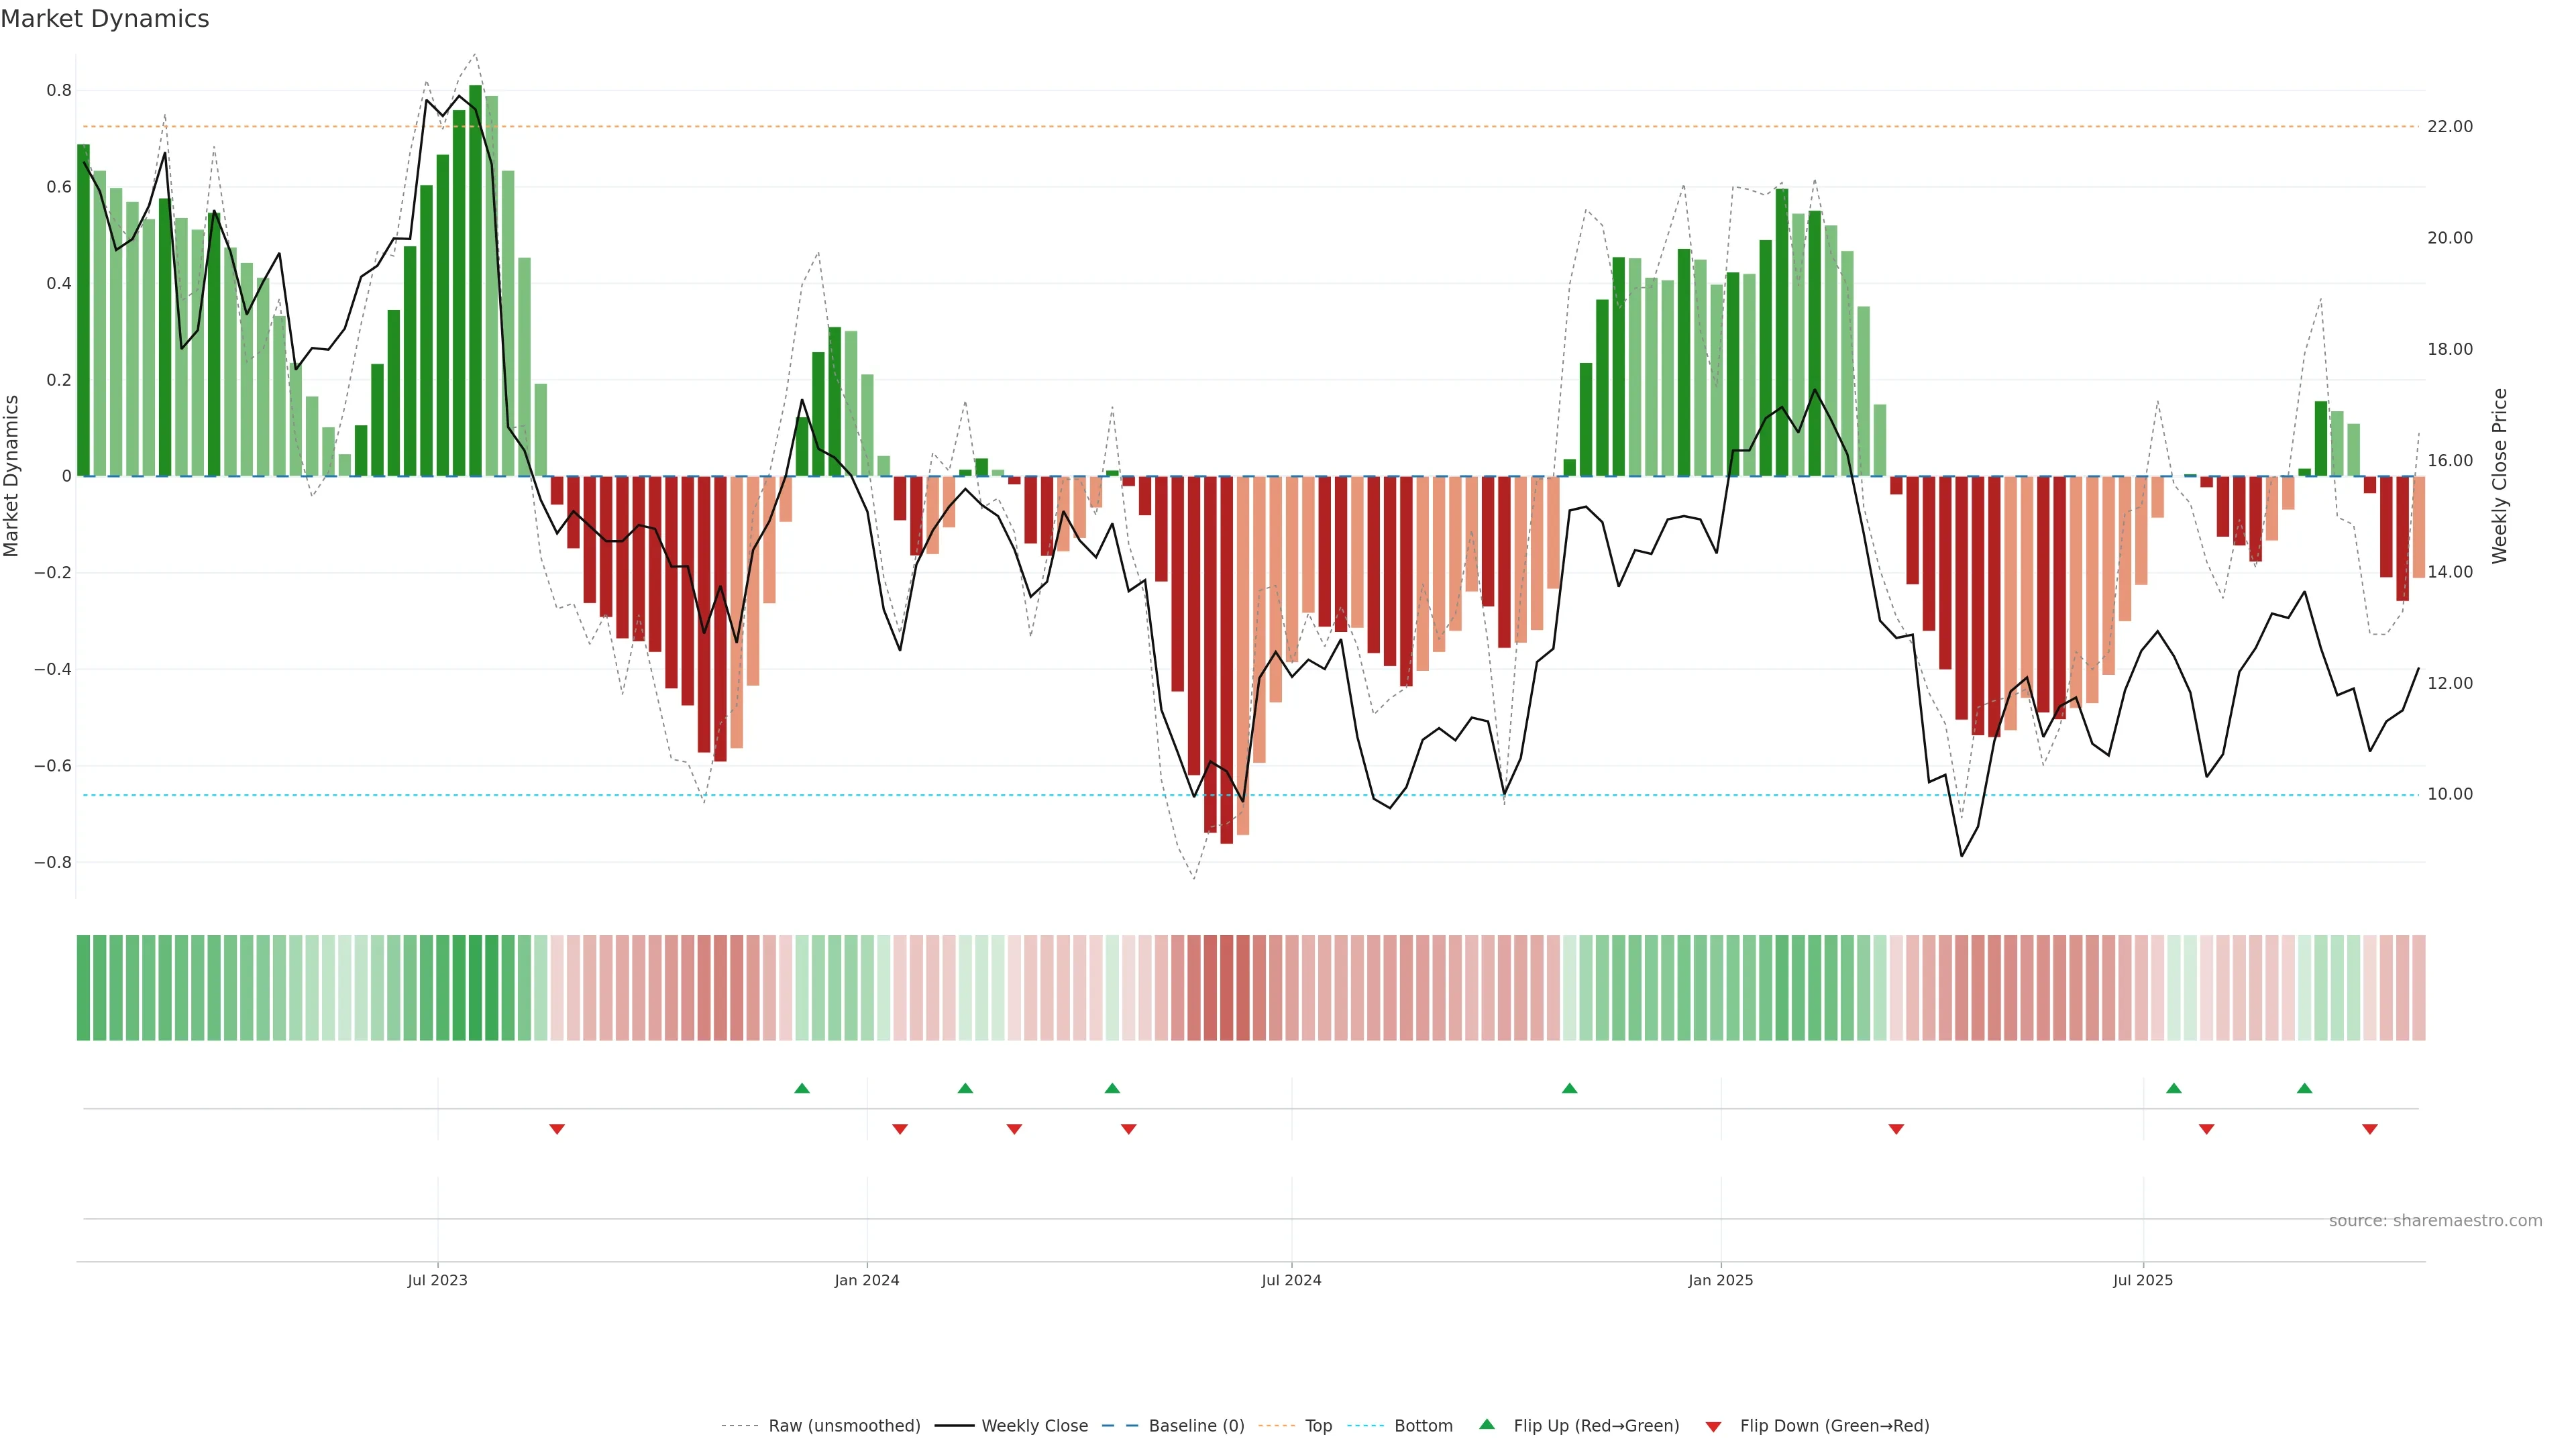The image size is (2576, 1449).
Task: Click the green Flip Up legend triangle
Action: tap(1486, 1424)
